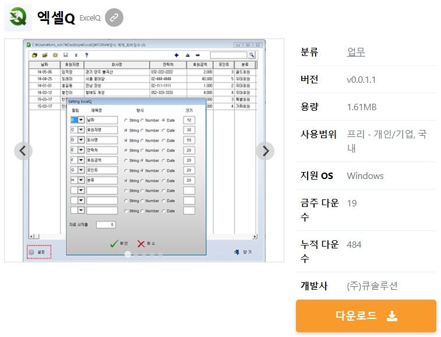Click the 금주 다운수 row label
The width and height of the screenshot is (441, 337).
click(319, 210)
